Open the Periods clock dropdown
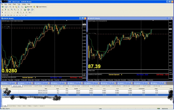 point(29,10)
